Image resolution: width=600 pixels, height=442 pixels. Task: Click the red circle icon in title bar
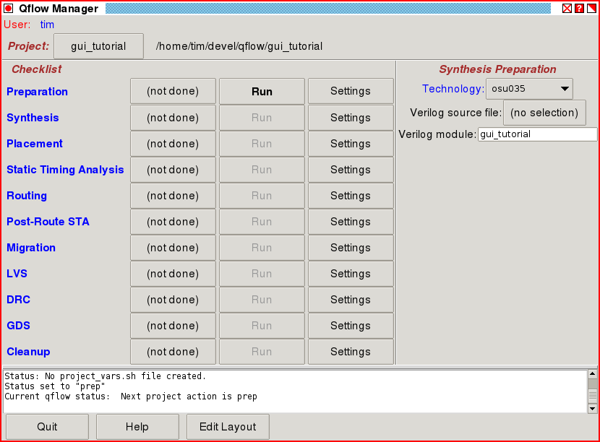pyautogui.click(x=9, y=8)
